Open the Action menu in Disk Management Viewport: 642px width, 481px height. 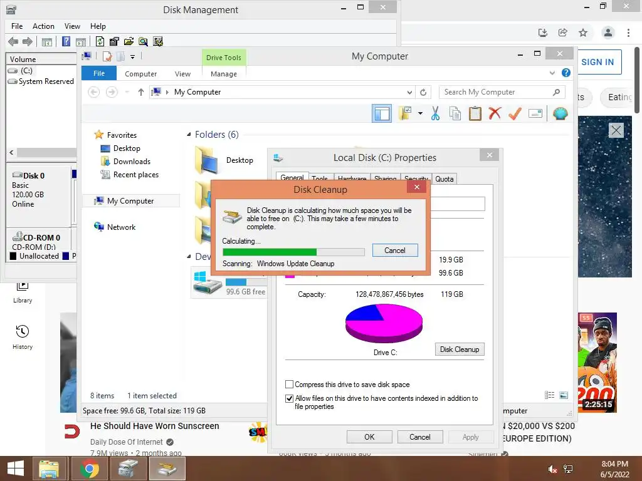tap(43, 26)
